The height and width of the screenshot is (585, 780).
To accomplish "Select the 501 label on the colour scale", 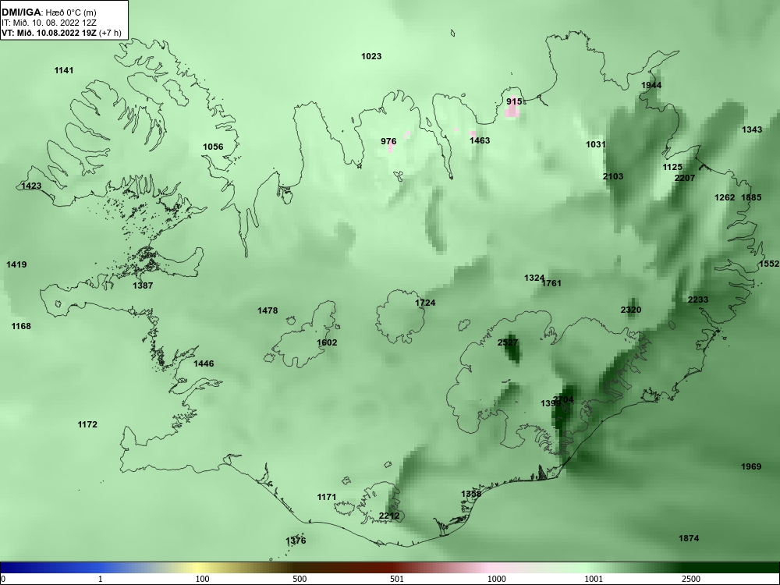I will pos(397,579).
